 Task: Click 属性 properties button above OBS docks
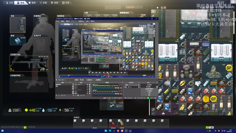coord(77,80)
